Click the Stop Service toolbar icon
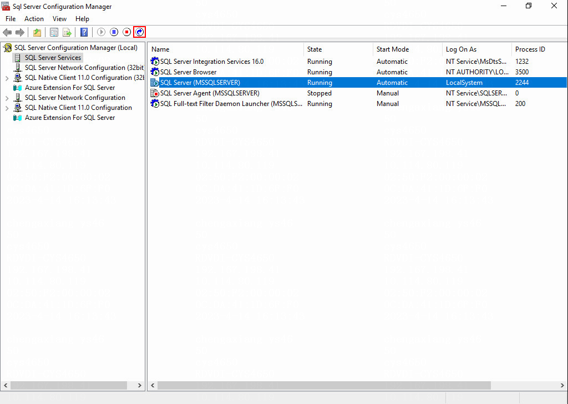This screenshot has width=568, height=404. (127, 32)
